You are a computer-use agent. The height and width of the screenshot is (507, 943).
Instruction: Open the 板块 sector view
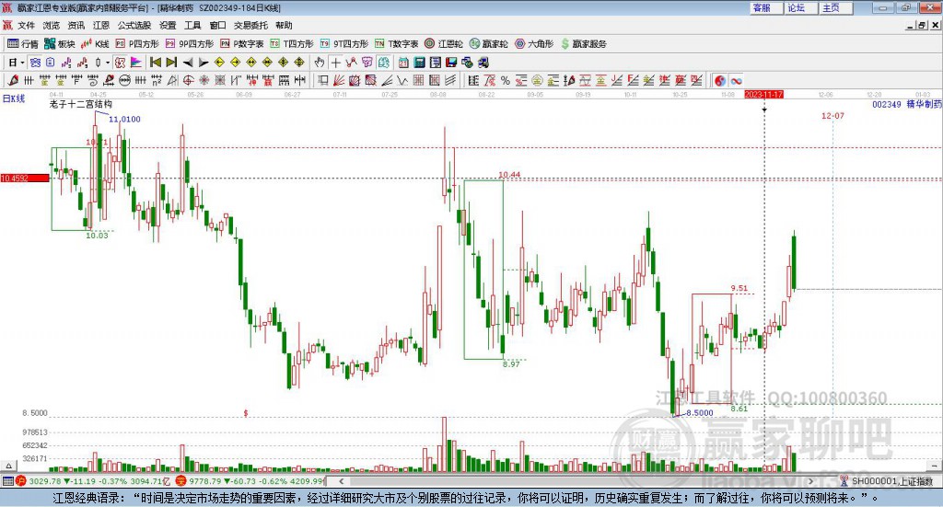tap(60, 44)
